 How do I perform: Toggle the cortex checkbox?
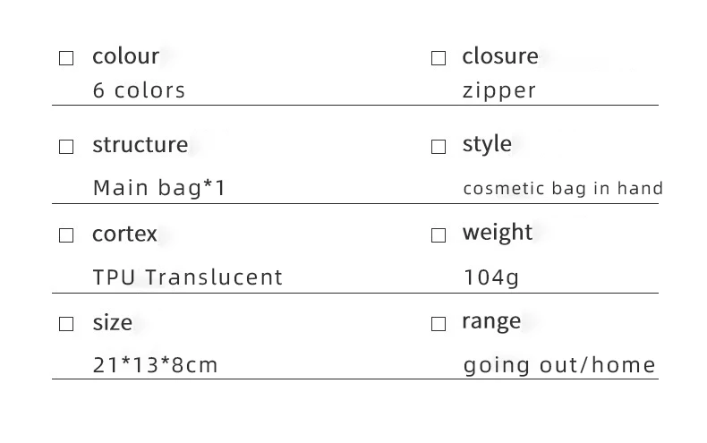[66, 235]
